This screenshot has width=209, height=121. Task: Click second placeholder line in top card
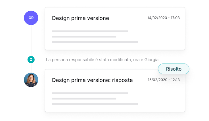point(84,37)
